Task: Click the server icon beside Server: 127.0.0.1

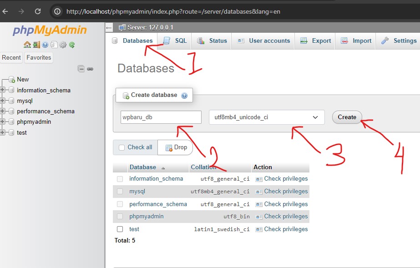Action: (122, 28)
